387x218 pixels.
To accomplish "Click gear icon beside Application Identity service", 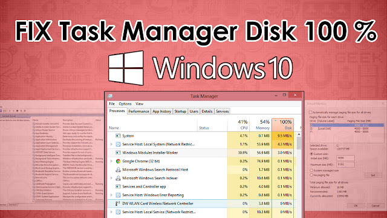I will point(34,136).
